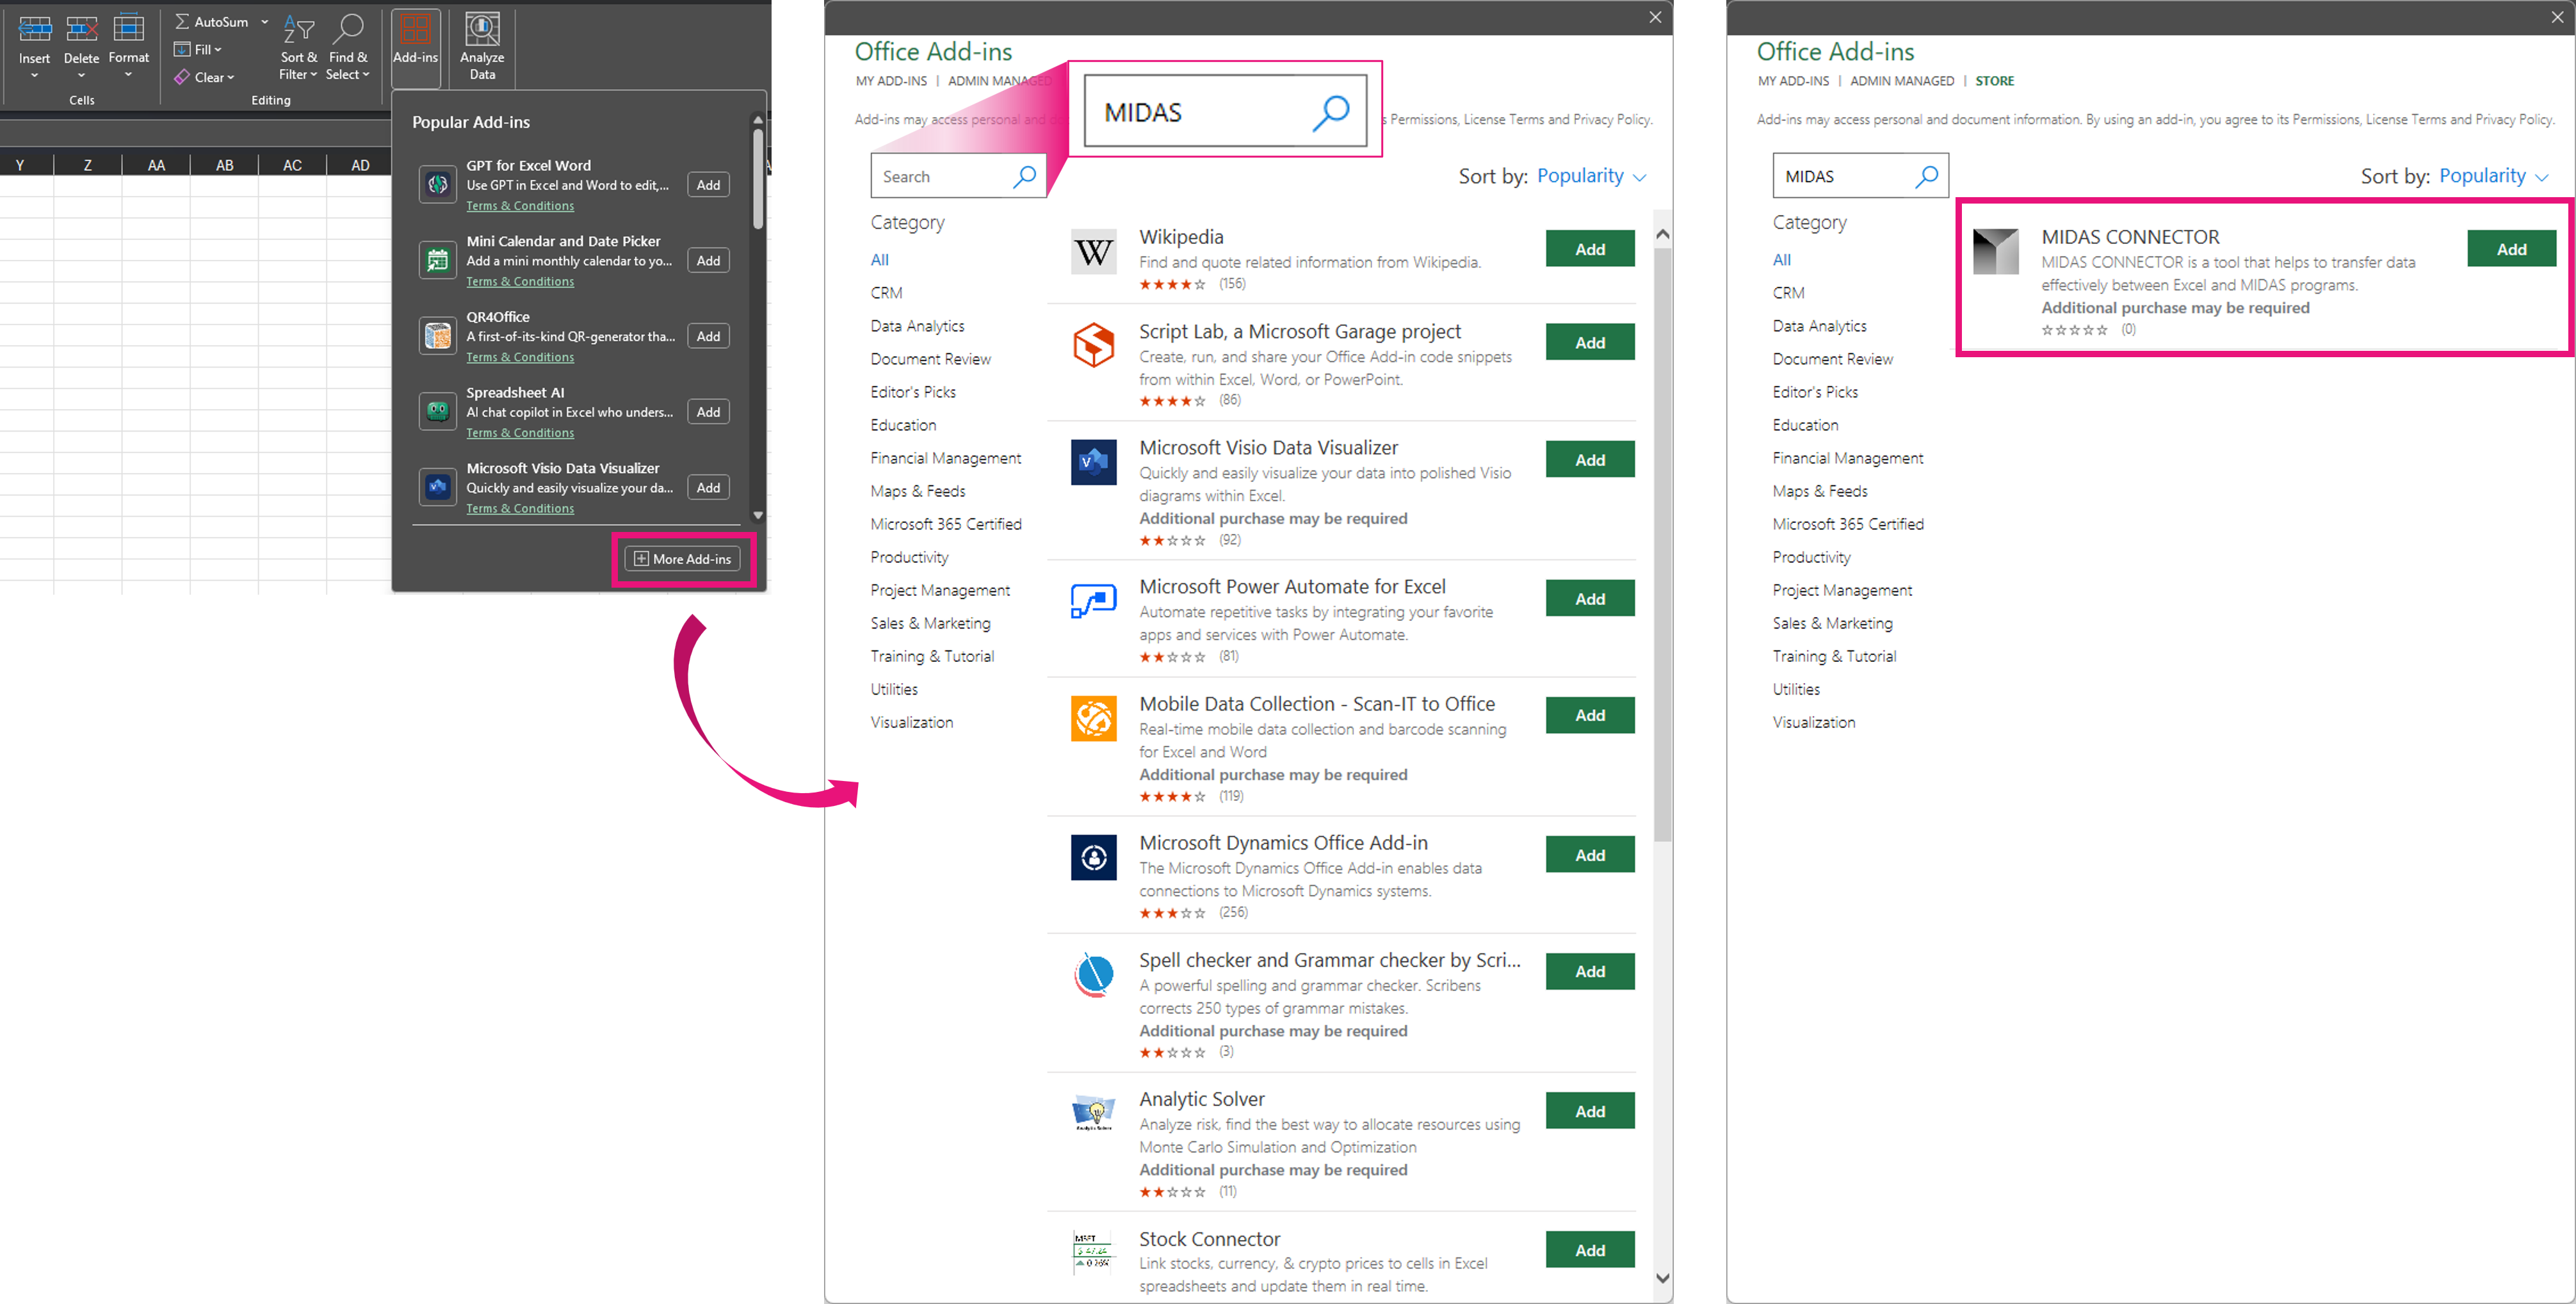Image resolution: width=2576 pixels, height=1304 pixels.
Task: Add the Wikipedia add-in
Action: pos(1590,249)
